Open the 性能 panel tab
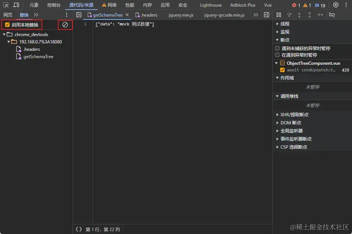The width and height of the screenshot is (352, 234). point(130,5)
